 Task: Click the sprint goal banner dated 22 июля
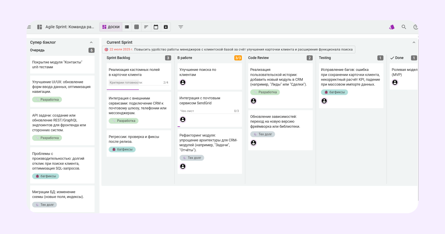tap(229, 50)
